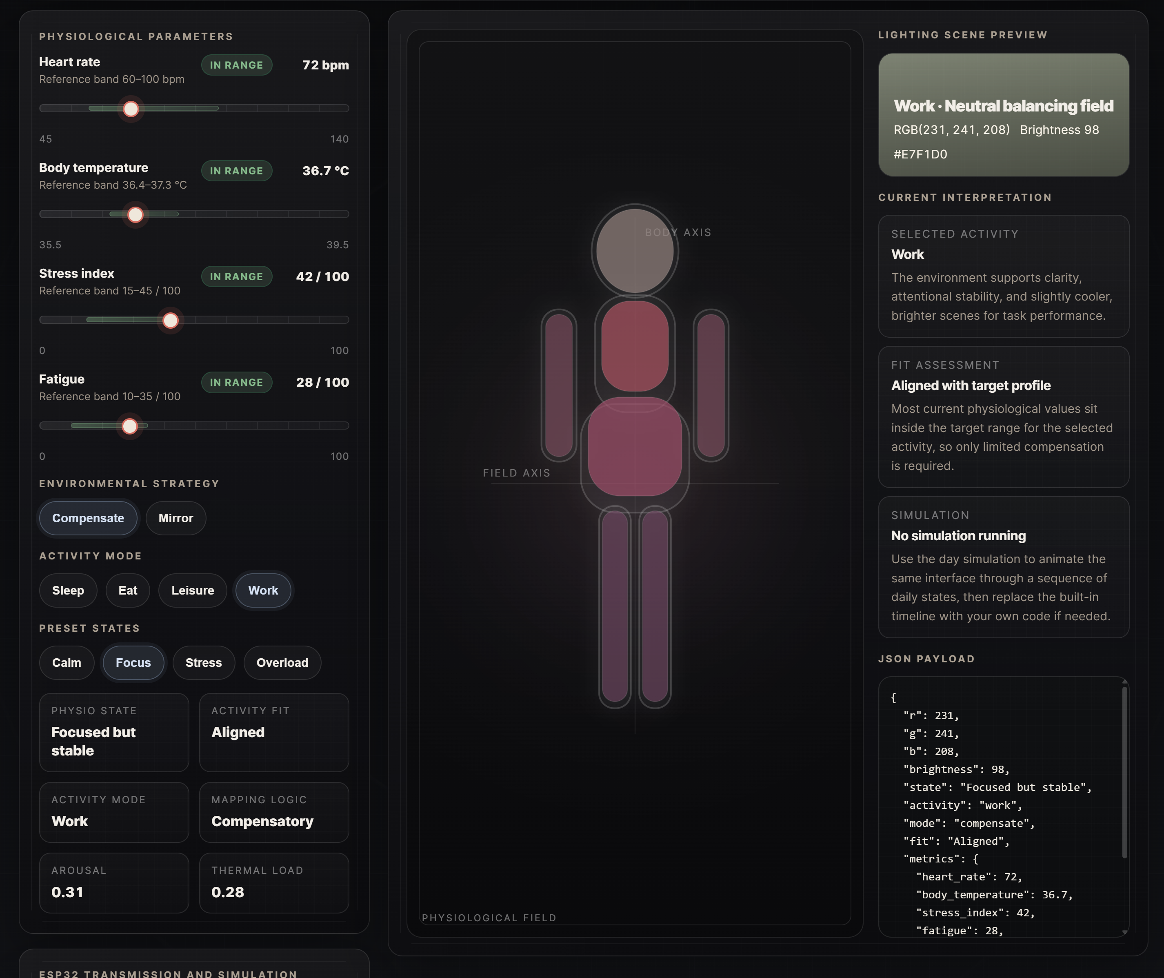The height and width of the screenshot is (978, 1164).
Task: Apply the Stress preset state
Action: point(203,662)
